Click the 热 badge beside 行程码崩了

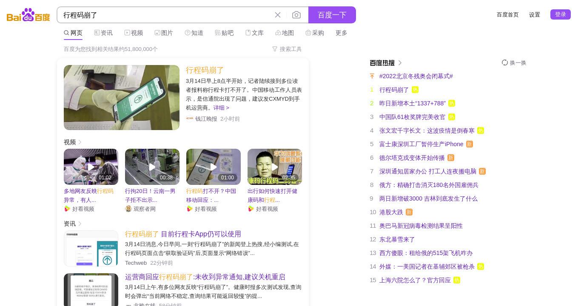415,90
